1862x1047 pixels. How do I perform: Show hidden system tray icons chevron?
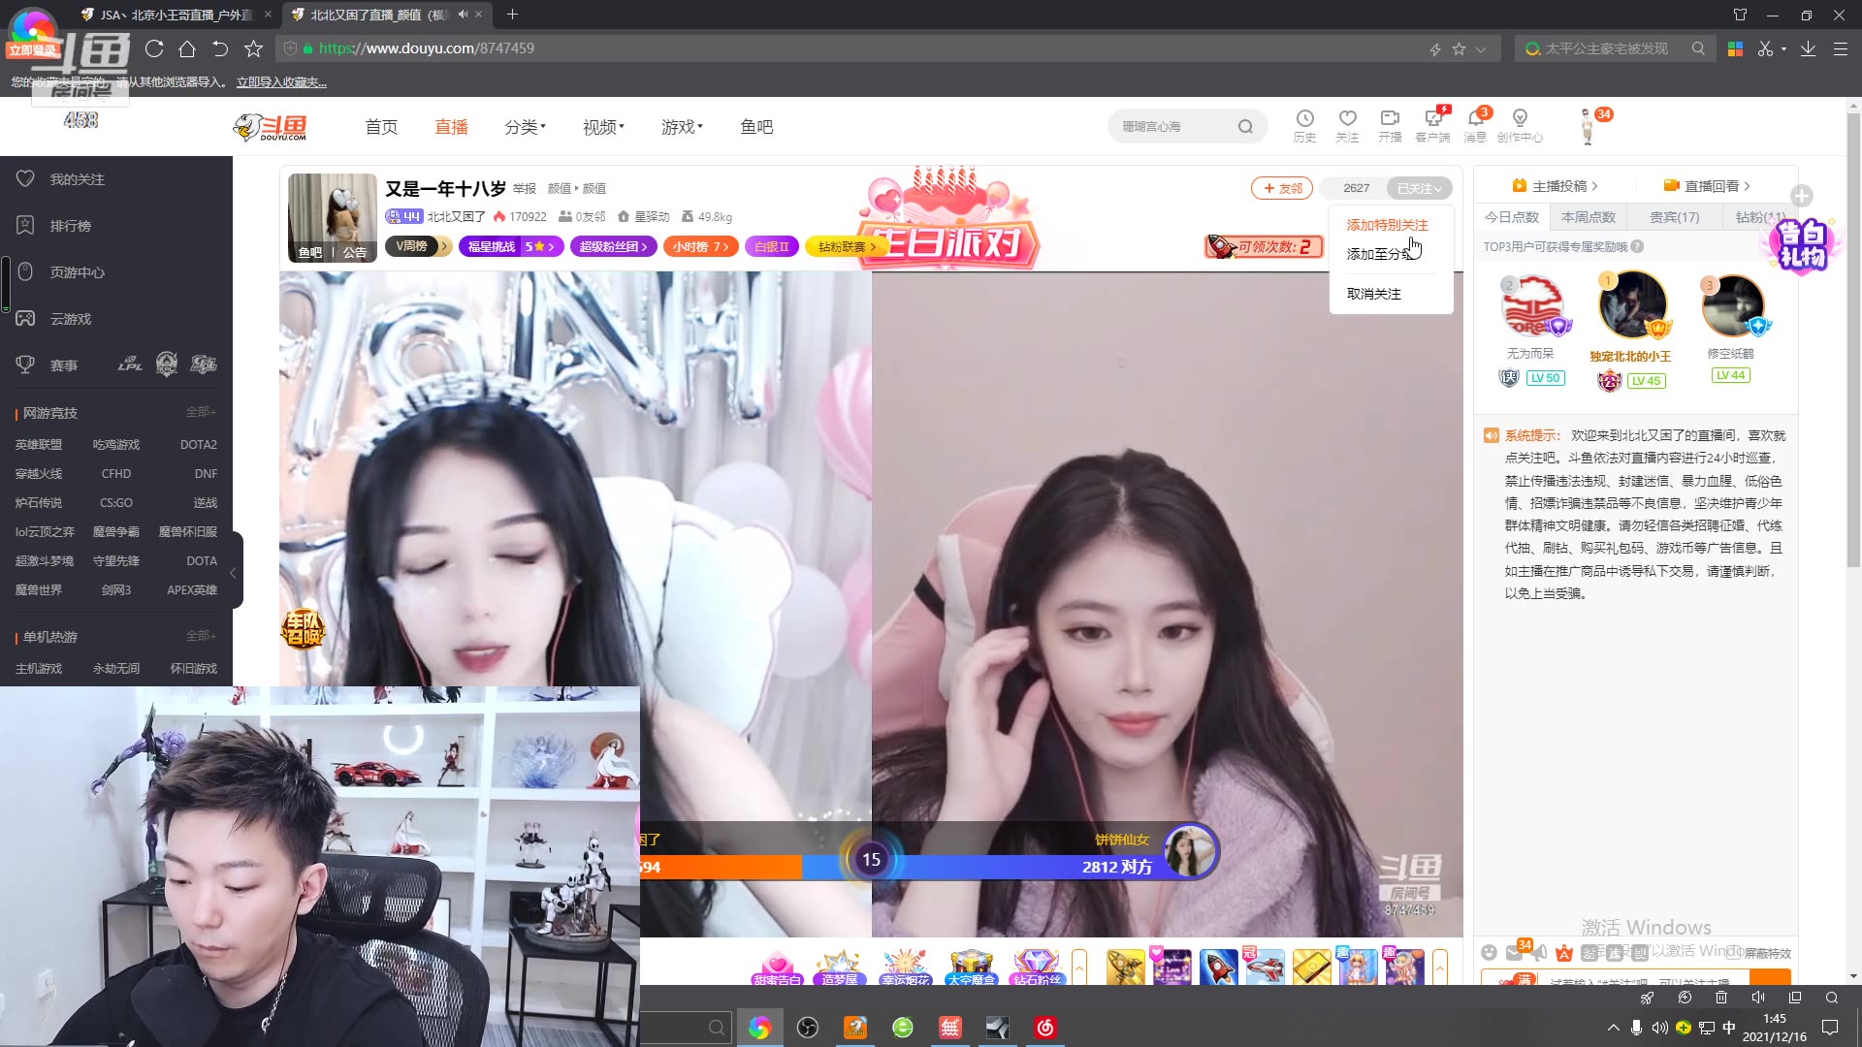pos(1613,1028)
